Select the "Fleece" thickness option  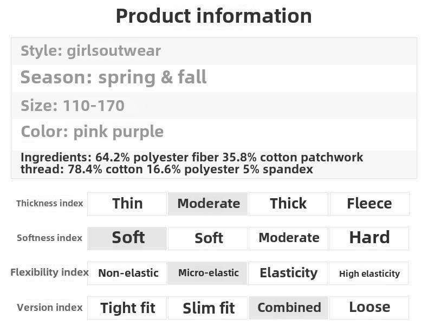[x=369, y=204]
